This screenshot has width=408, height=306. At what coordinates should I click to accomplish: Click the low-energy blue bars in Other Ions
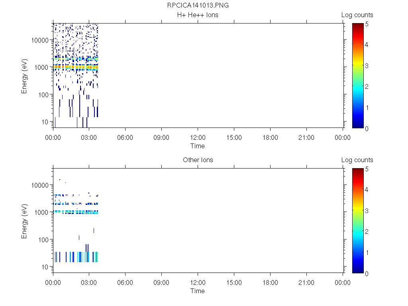(x=76, y=257)
